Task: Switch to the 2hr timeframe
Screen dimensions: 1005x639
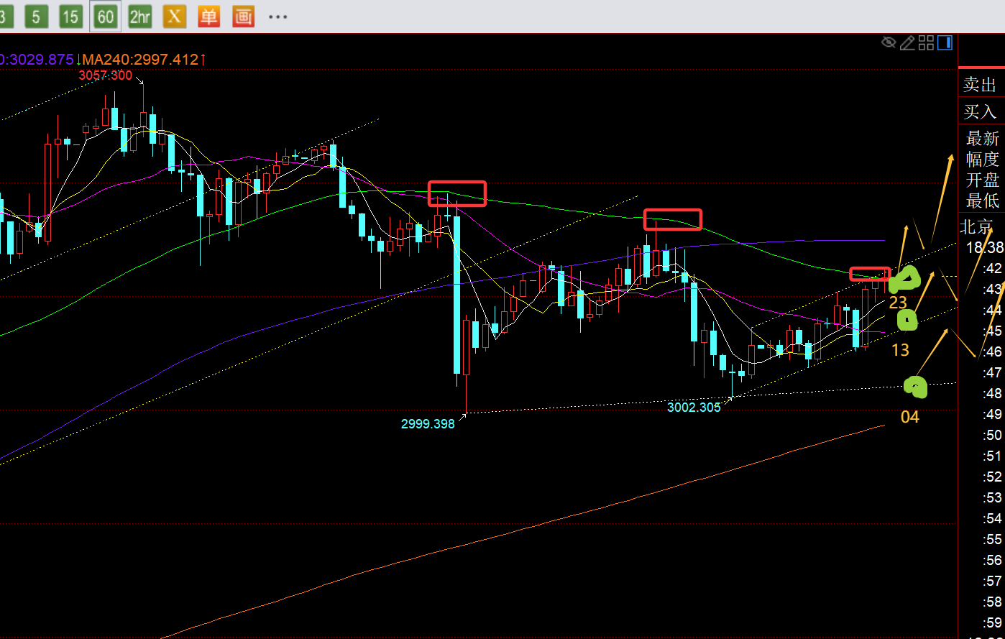Action: coord(139,17)
